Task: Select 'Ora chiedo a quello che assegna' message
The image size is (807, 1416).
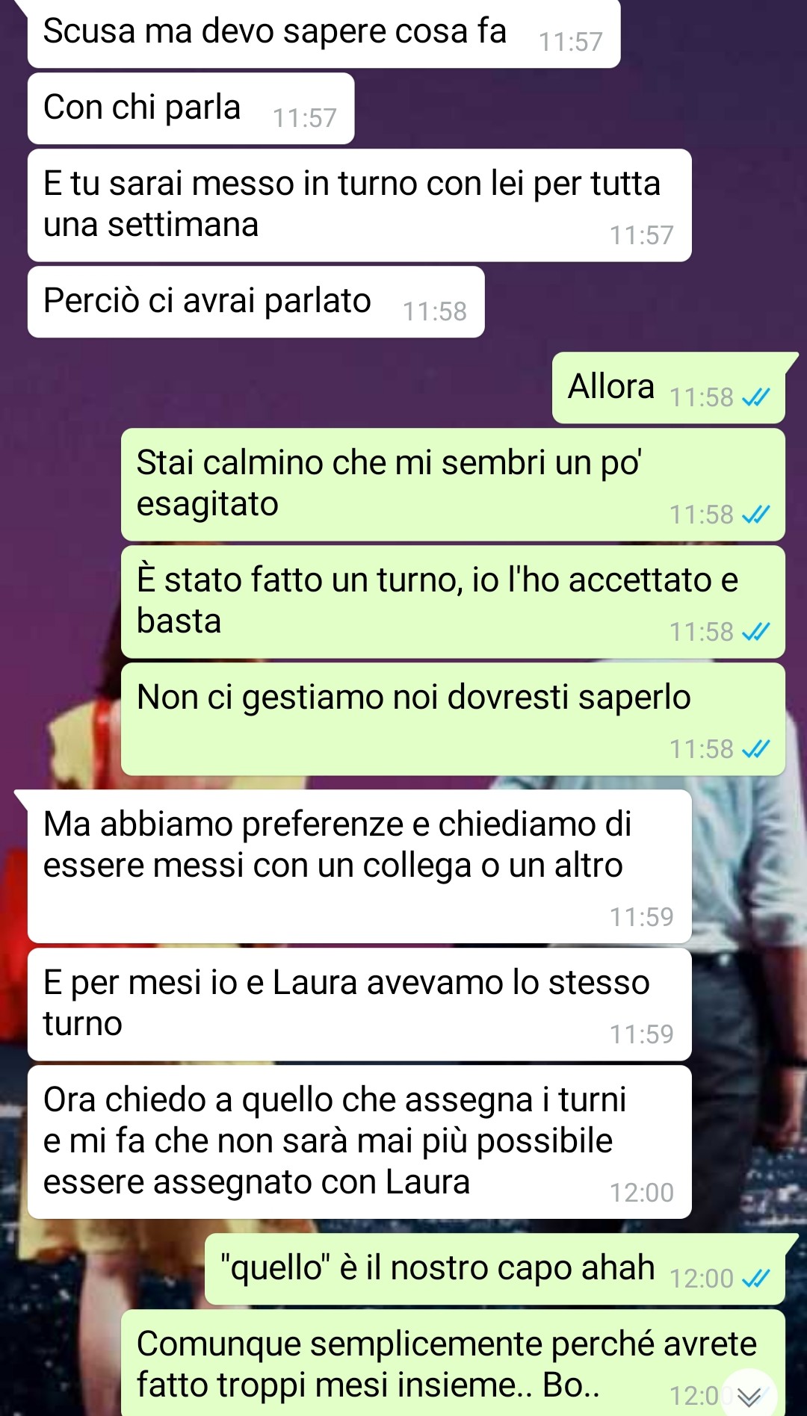Action: click(359, 1142)
